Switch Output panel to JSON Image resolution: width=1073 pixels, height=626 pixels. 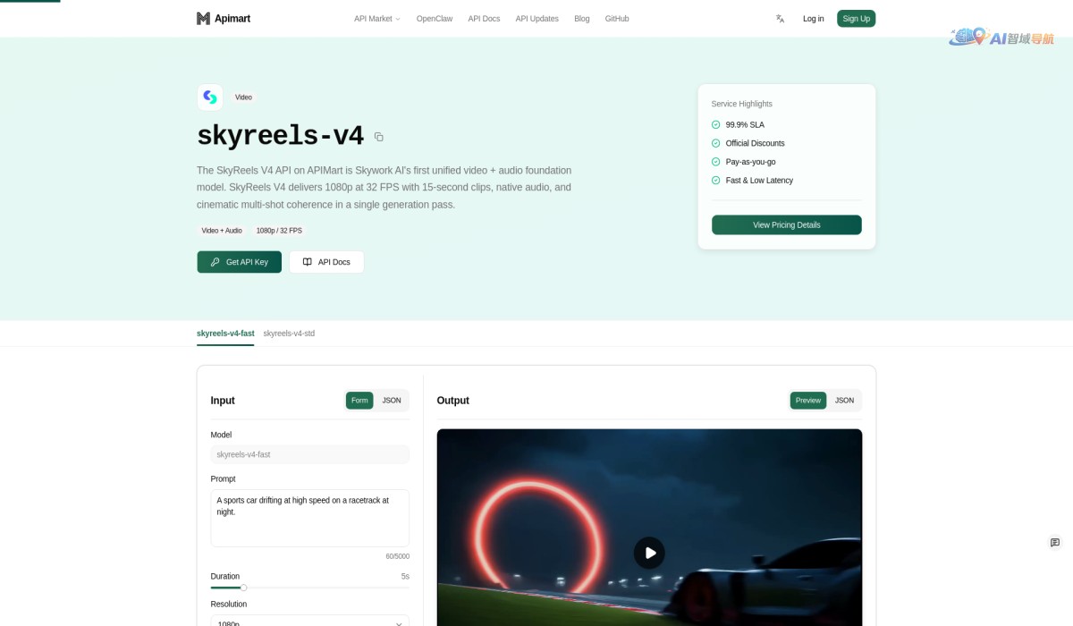844,401
